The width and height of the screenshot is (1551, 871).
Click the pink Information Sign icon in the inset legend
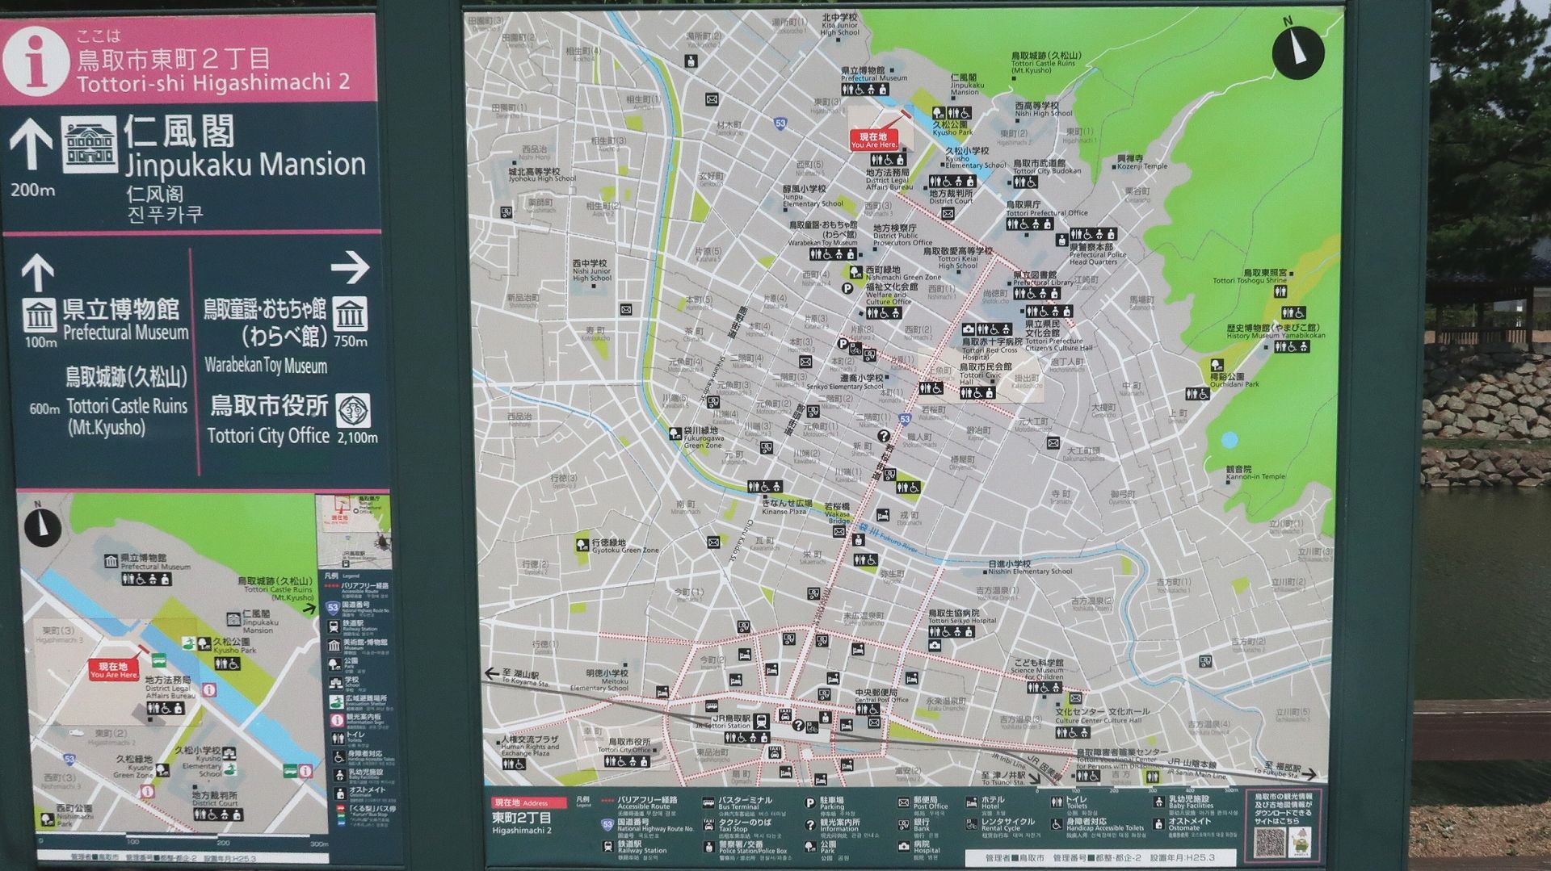click(336, 719)
